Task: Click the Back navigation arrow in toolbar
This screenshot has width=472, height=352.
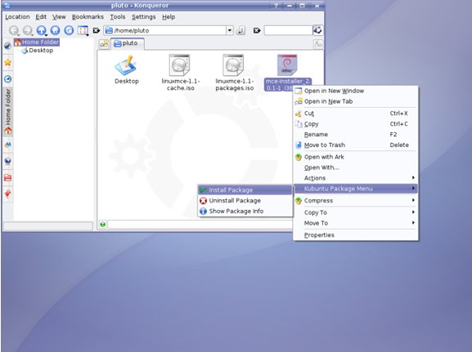Action: [x=14, y=30]
